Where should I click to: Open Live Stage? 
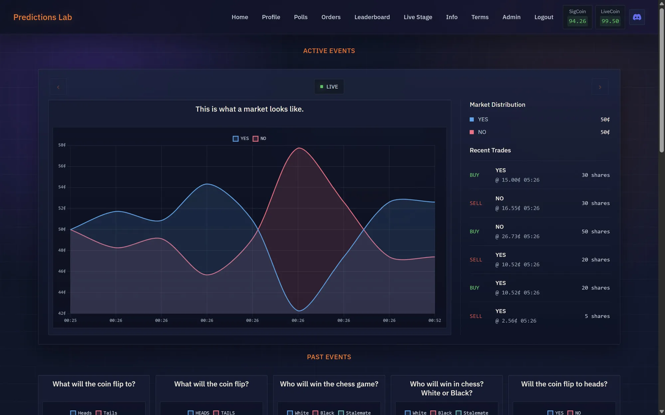click(418, 17)
